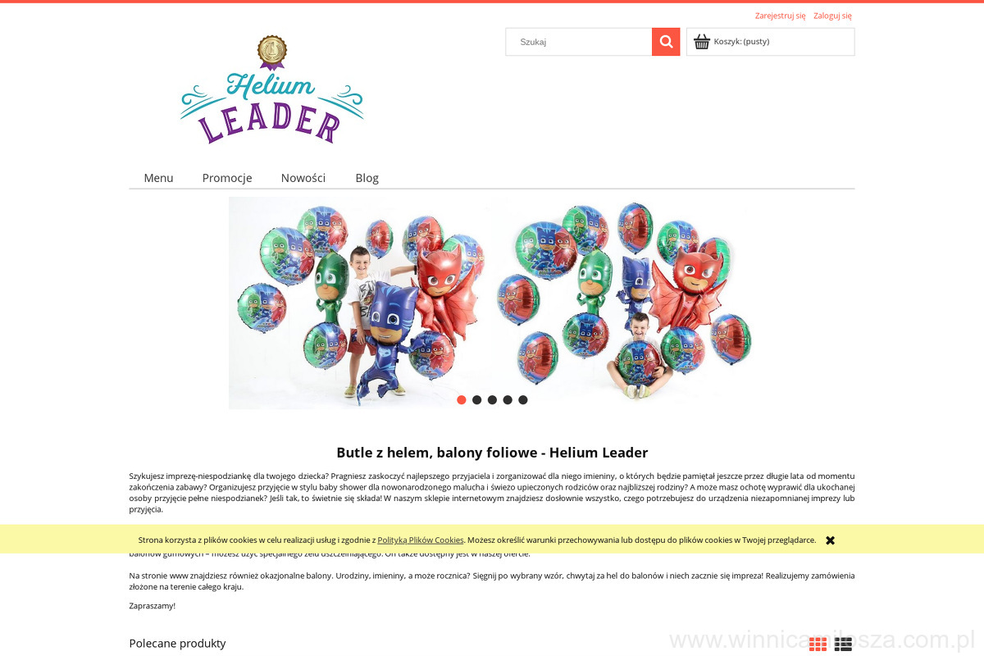This screenshot has width=984, height=656.
Task: Click the PJ Masks balloons banner image
Action: point(492,303)
